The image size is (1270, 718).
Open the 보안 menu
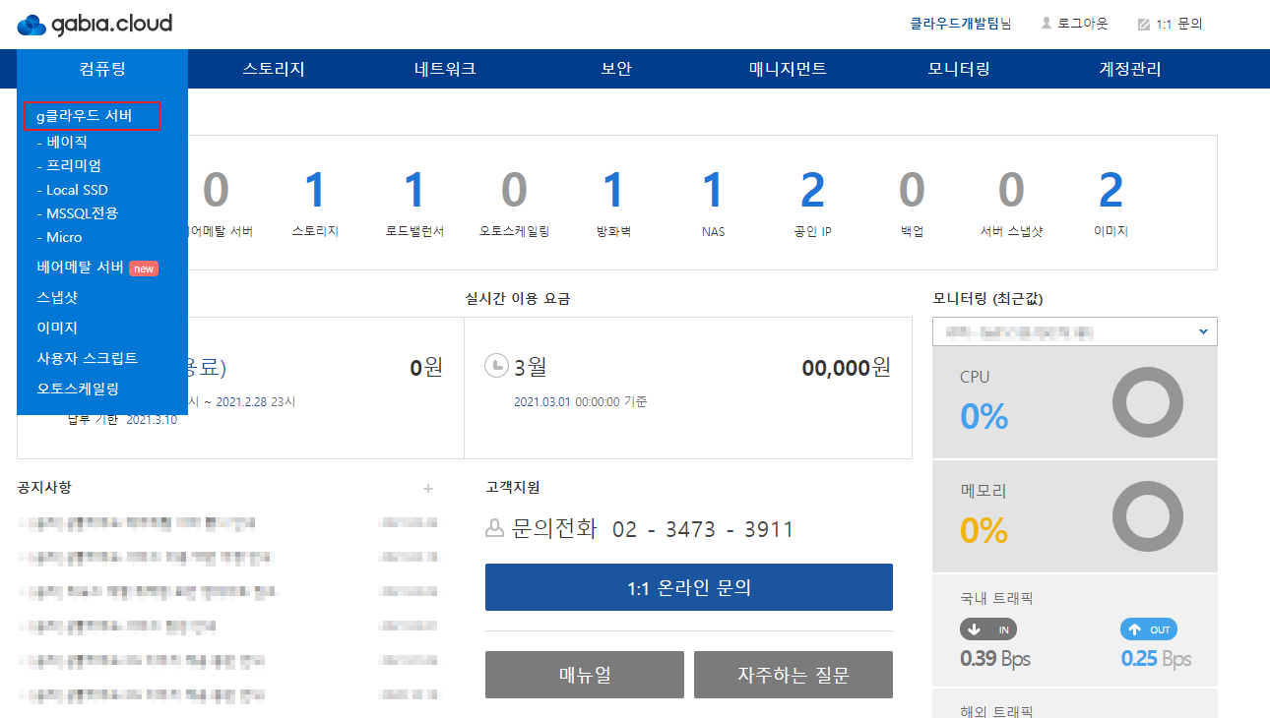(616, 69)
